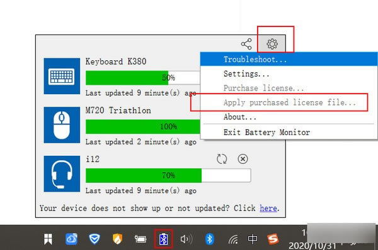Click the Wi-Fi network tray icon
This screenshot has height=250, width=378.
[x=233, y=239]
